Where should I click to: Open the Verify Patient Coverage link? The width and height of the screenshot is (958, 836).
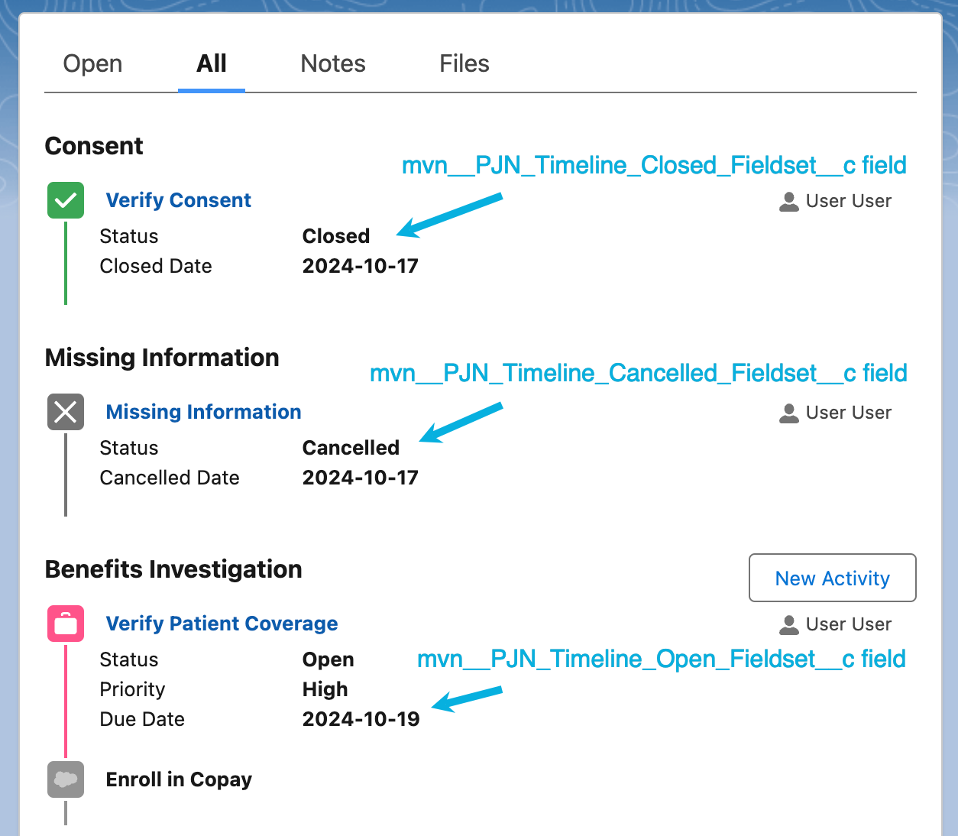(222, 624)
